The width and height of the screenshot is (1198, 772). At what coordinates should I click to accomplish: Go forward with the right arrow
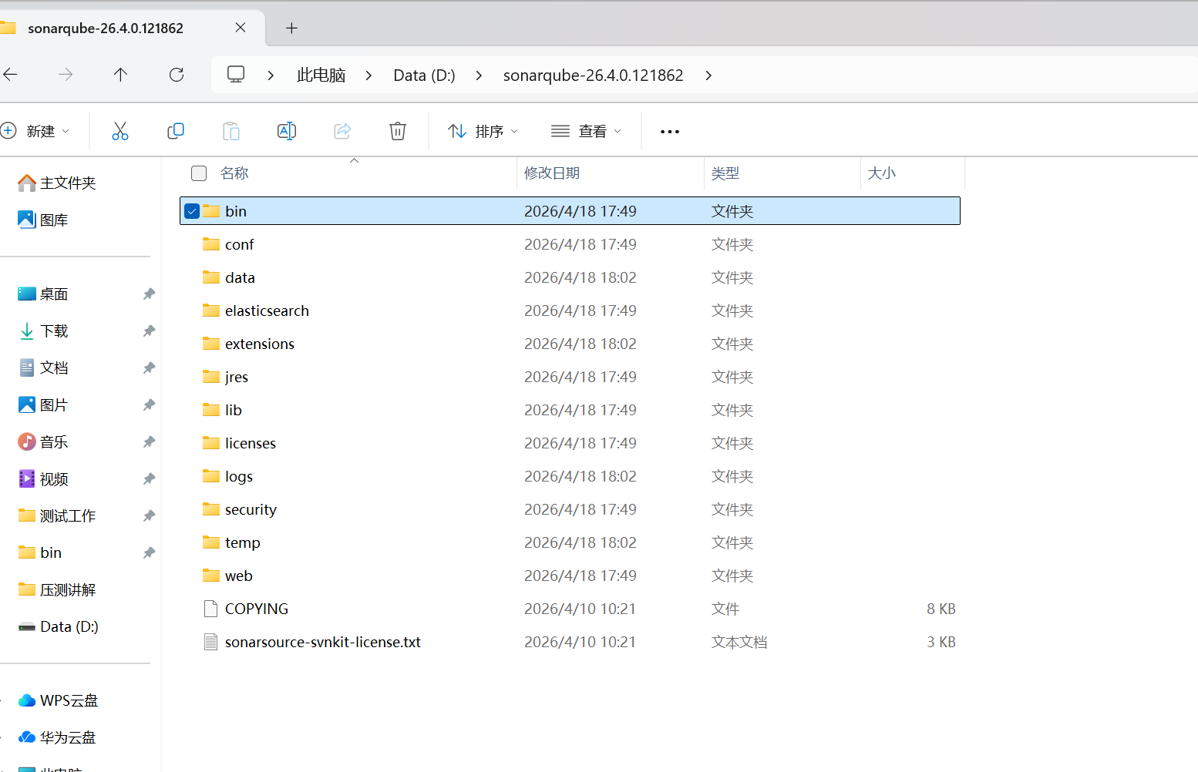66,75
